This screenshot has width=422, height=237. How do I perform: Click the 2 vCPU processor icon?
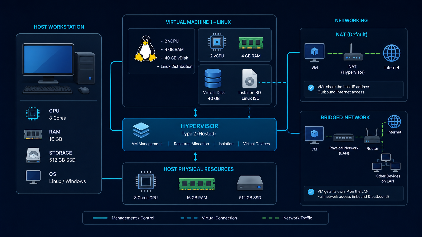tap(217, 42)
